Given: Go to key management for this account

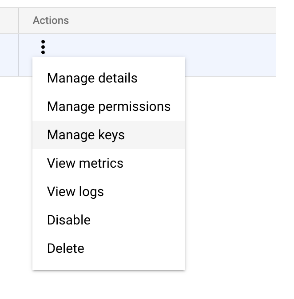Looking at the screenshot, I should [86, 135].
